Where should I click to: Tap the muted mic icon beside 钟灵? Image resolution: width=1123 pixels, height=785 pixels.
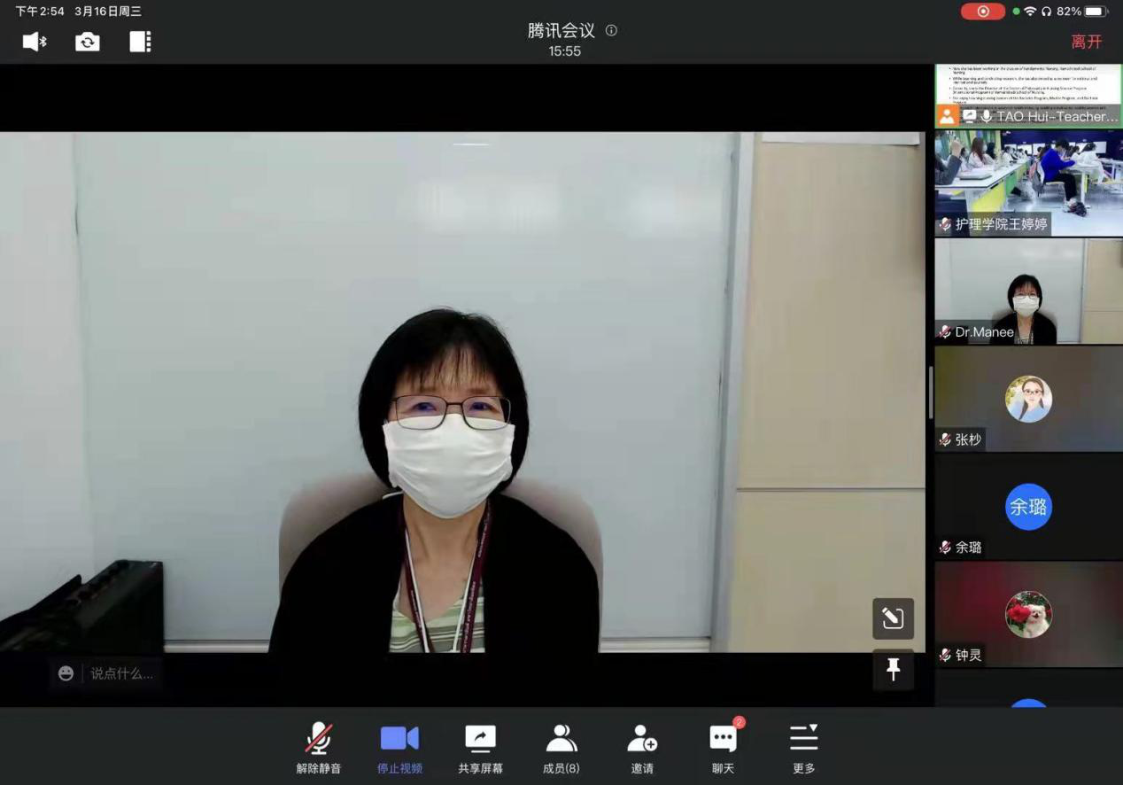(x=945, y=656)
